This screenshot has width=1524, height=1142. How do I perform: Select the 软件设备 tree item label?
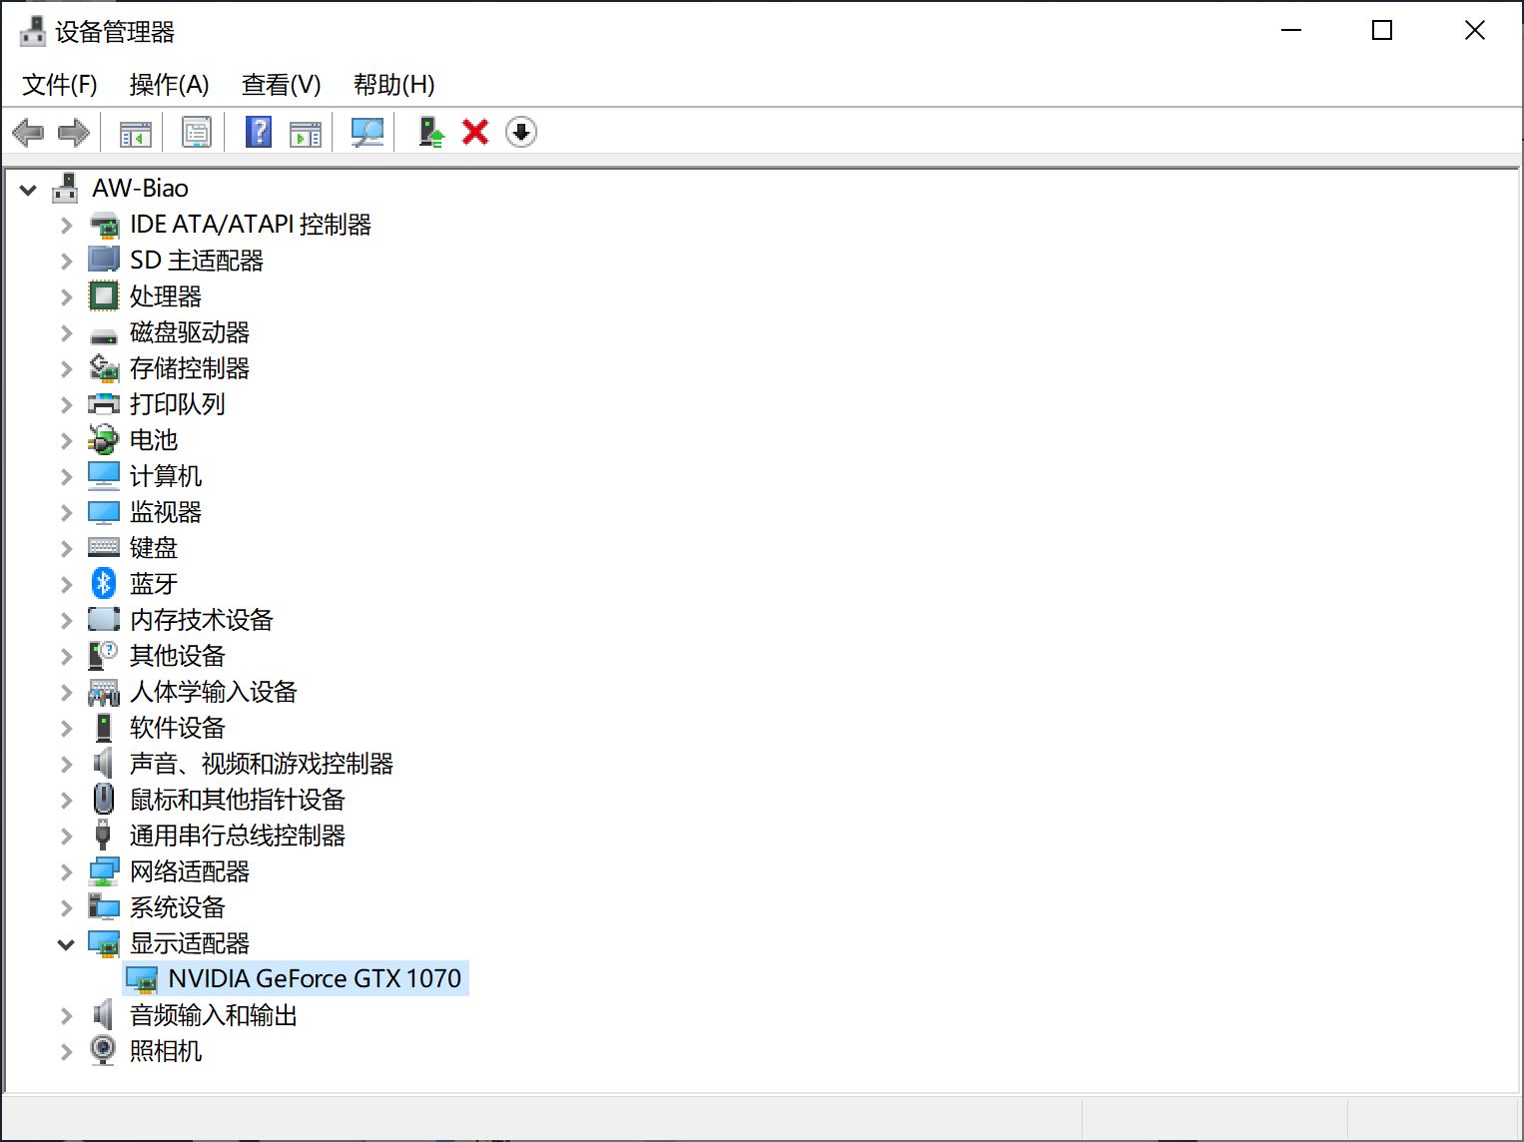[x=178, y=728]
